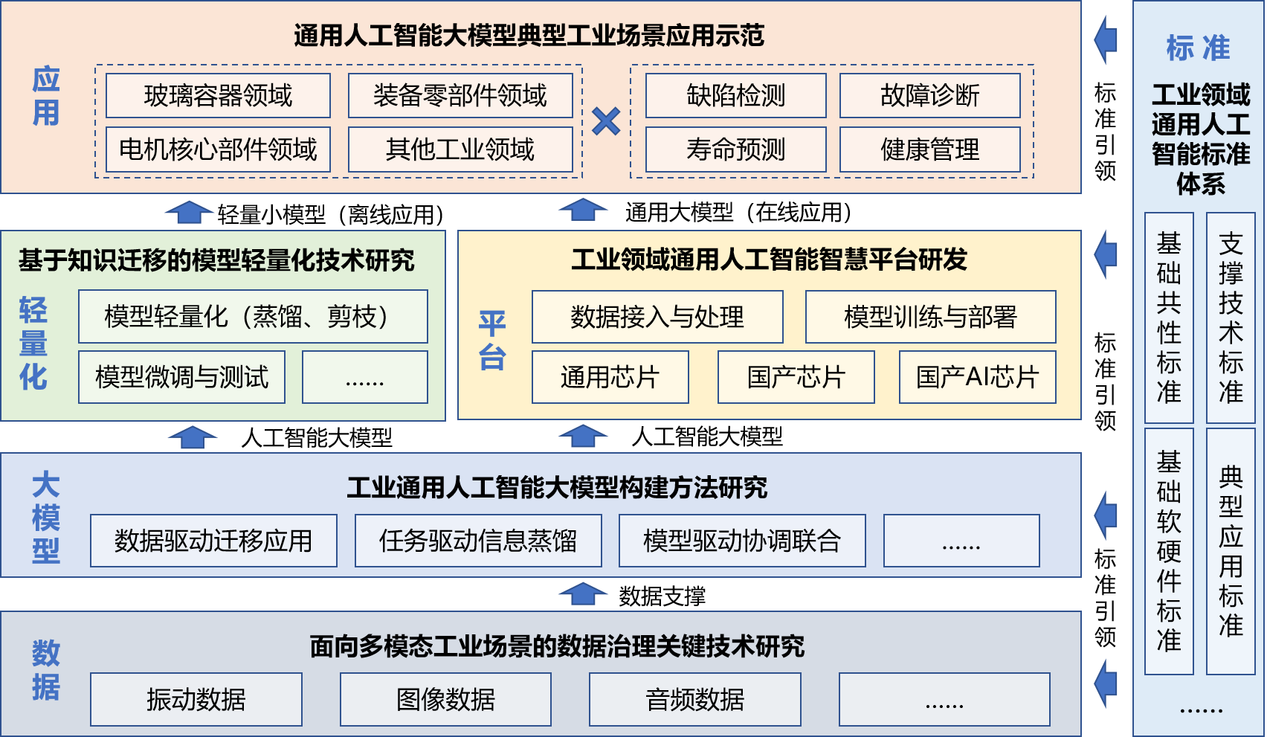Toggle the 振动数据 data source
Image resolution: width=1267 pixels, height=737 pixels.
[196, 699]
